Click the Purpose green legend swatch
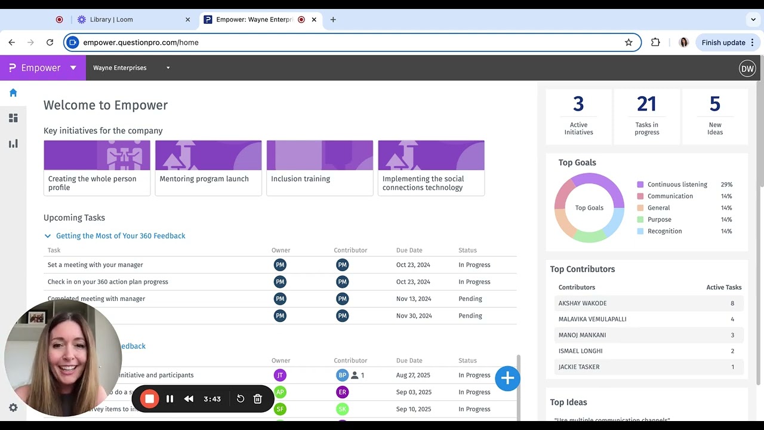This screenshot has width=764, height=430. tap(640, 220)
